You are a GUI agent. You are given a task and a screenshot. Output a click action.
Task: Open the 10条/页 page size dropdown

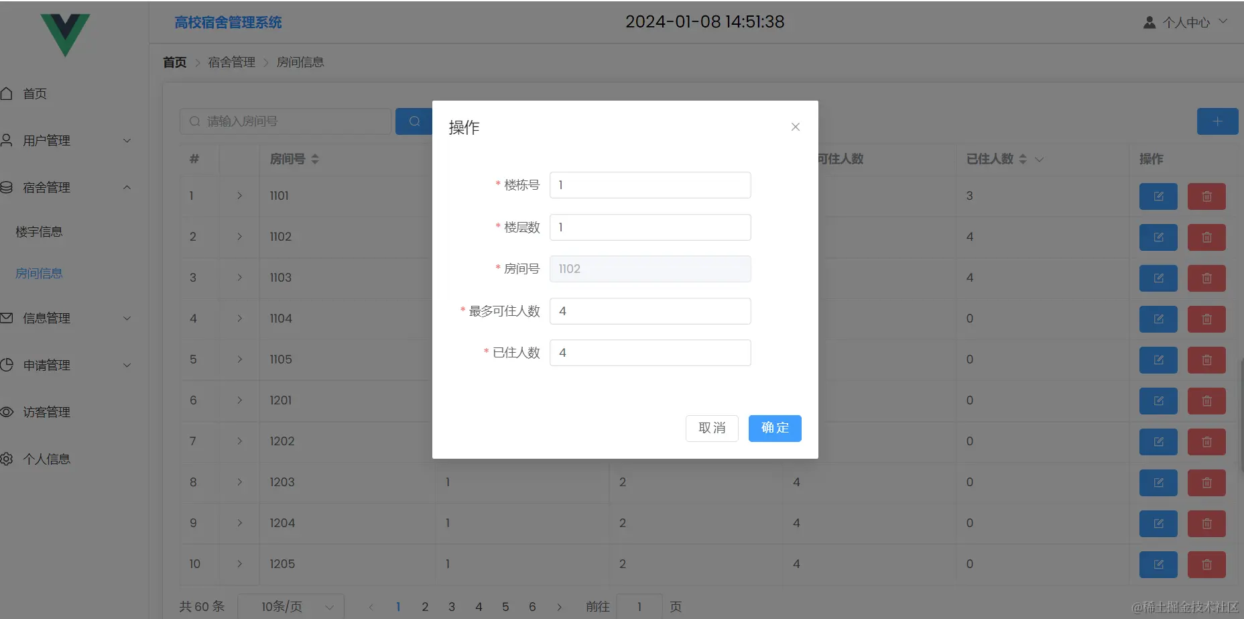point(291,606)
